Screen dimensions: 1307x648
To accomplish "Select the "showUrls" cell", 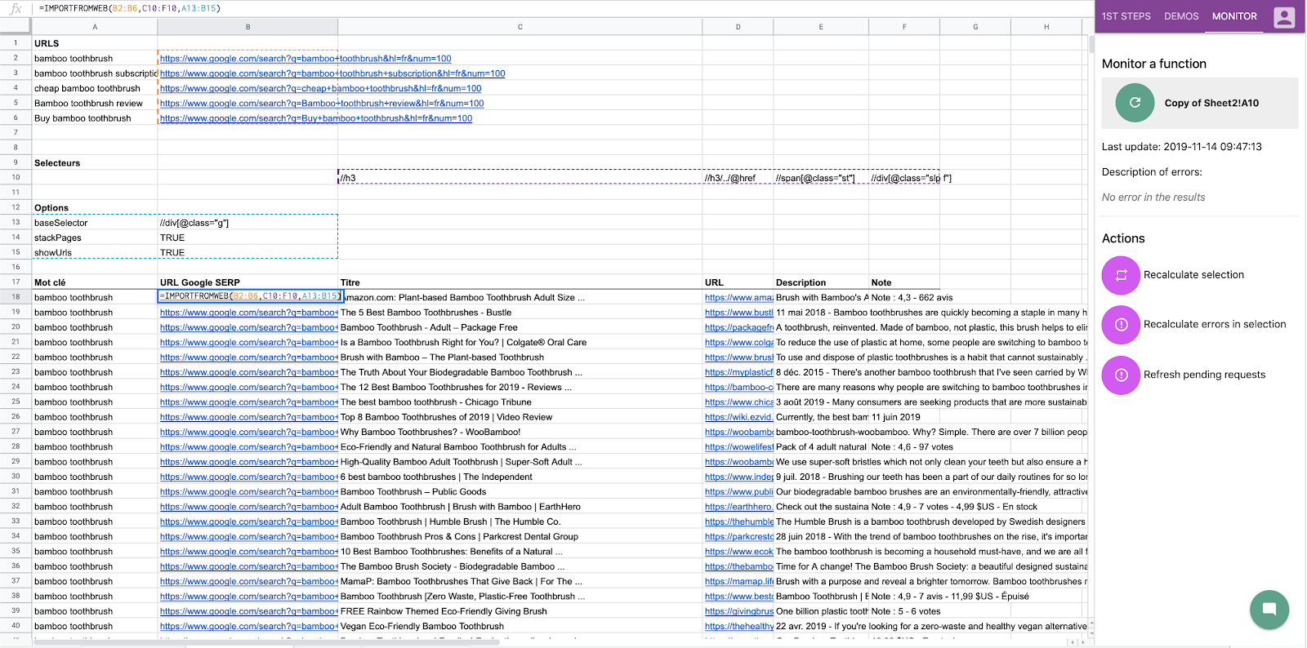I will pos(95,253).
